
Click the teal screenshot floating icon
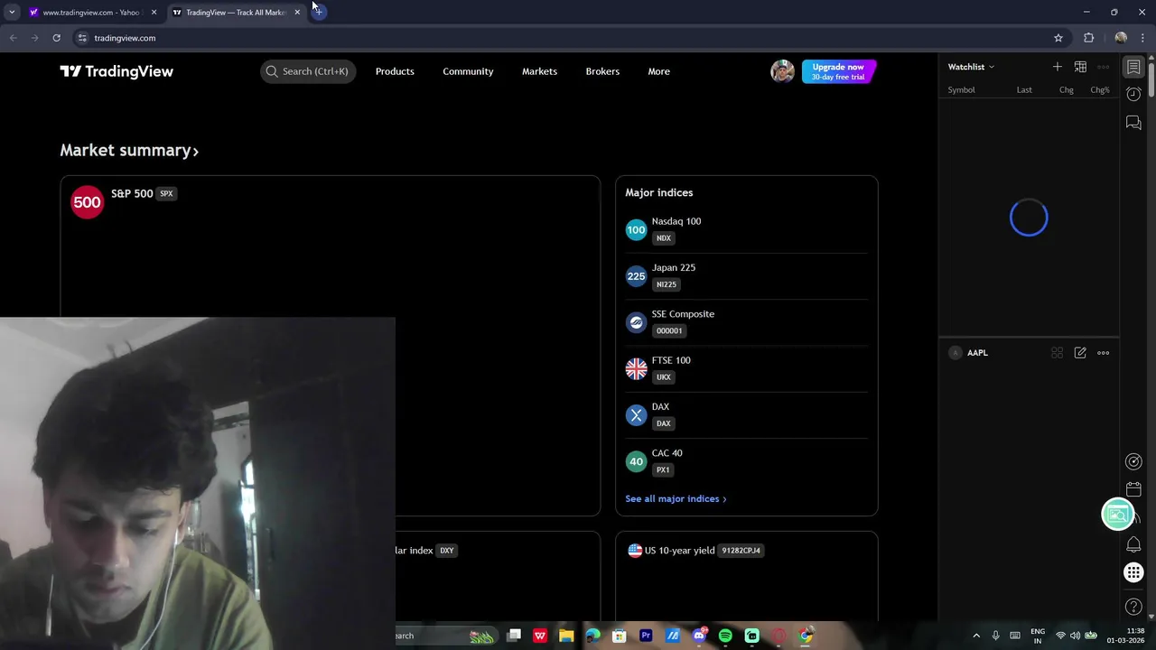[x=1117, y=515]
